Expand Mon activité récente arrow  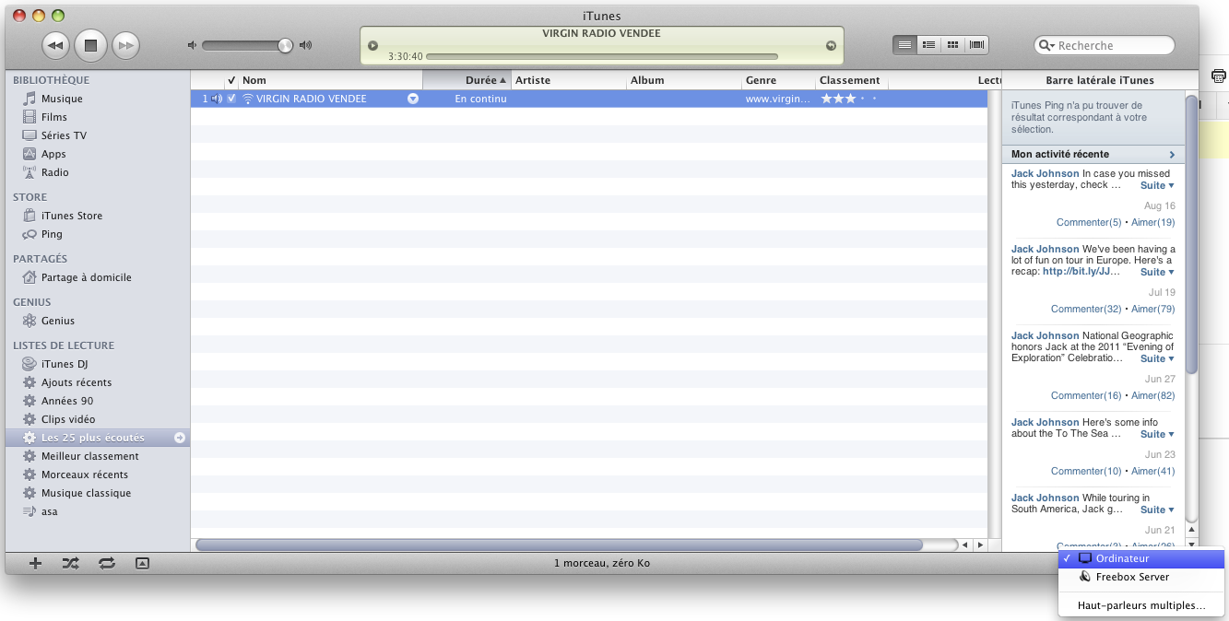(1172, 155)
